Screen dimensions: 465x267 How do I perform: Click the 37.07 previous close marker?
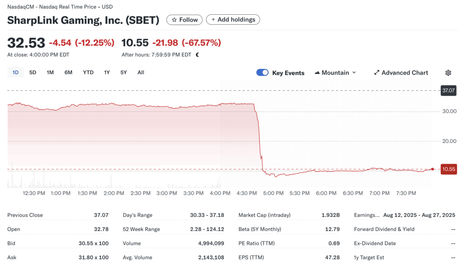pos(448,91)
